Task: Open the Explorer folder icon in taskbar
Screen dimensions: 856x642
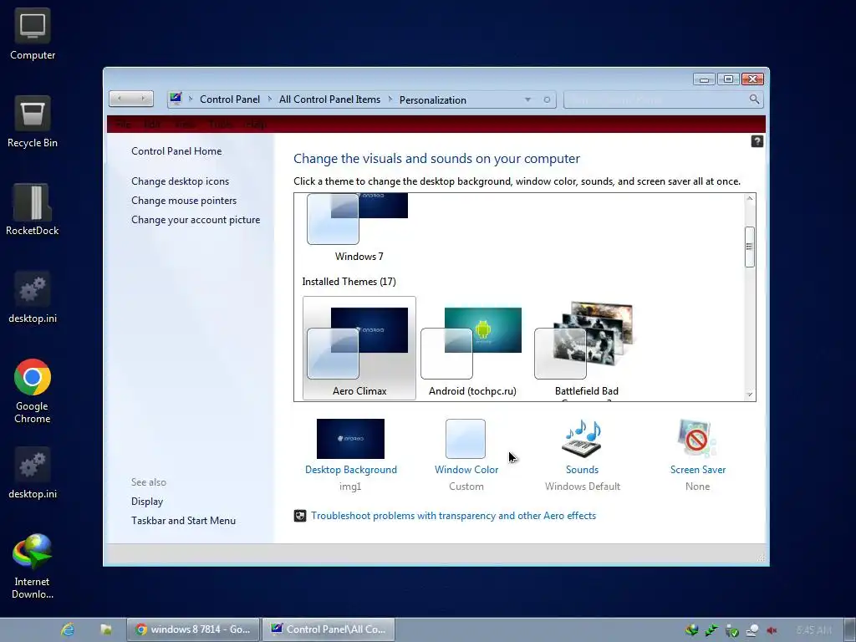Action: 106,629
